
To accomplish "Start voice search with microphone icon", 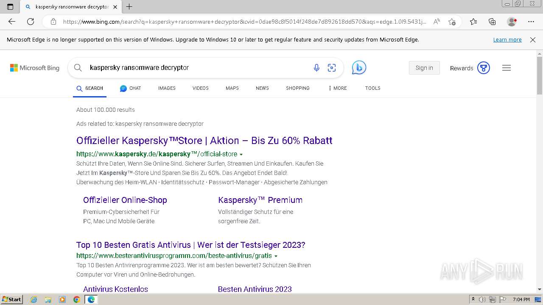I will 316,68.
